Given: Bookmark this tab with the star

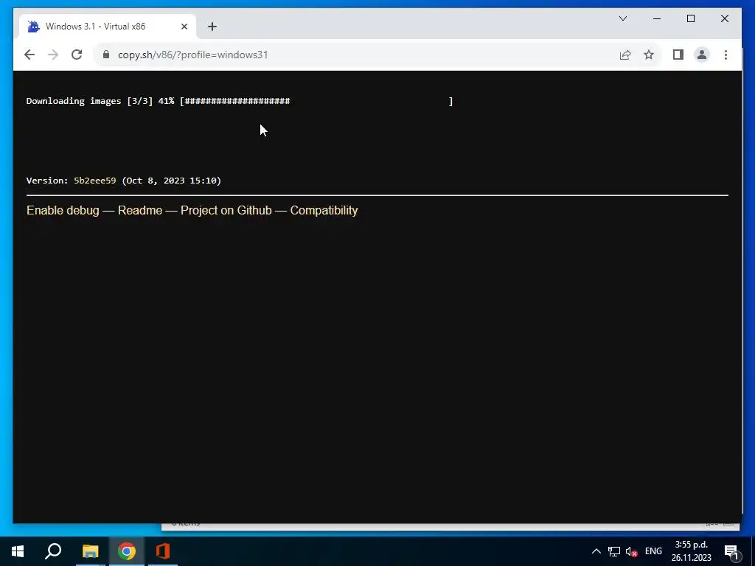Looking at the screenshot, I should [649, 55].
